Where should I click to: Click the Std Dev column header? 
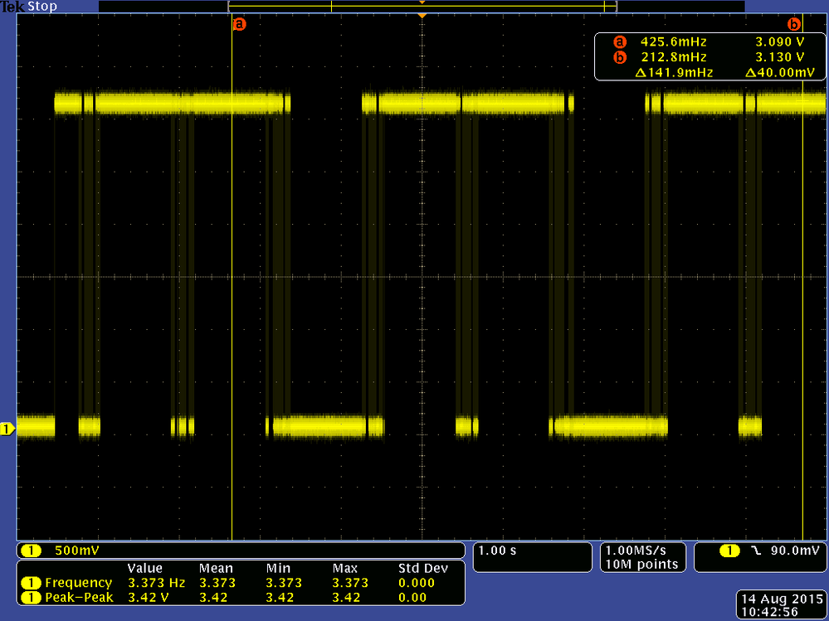(x=423, y=568)
